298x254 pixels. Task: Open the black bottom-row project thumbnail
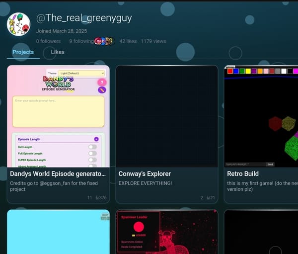tap(261, 232)
